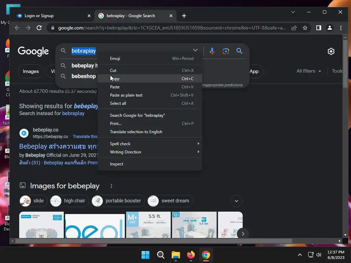Click the next arrow on image carousel
This screenshot has height=263, width=351.
click(x=243, y=234)
